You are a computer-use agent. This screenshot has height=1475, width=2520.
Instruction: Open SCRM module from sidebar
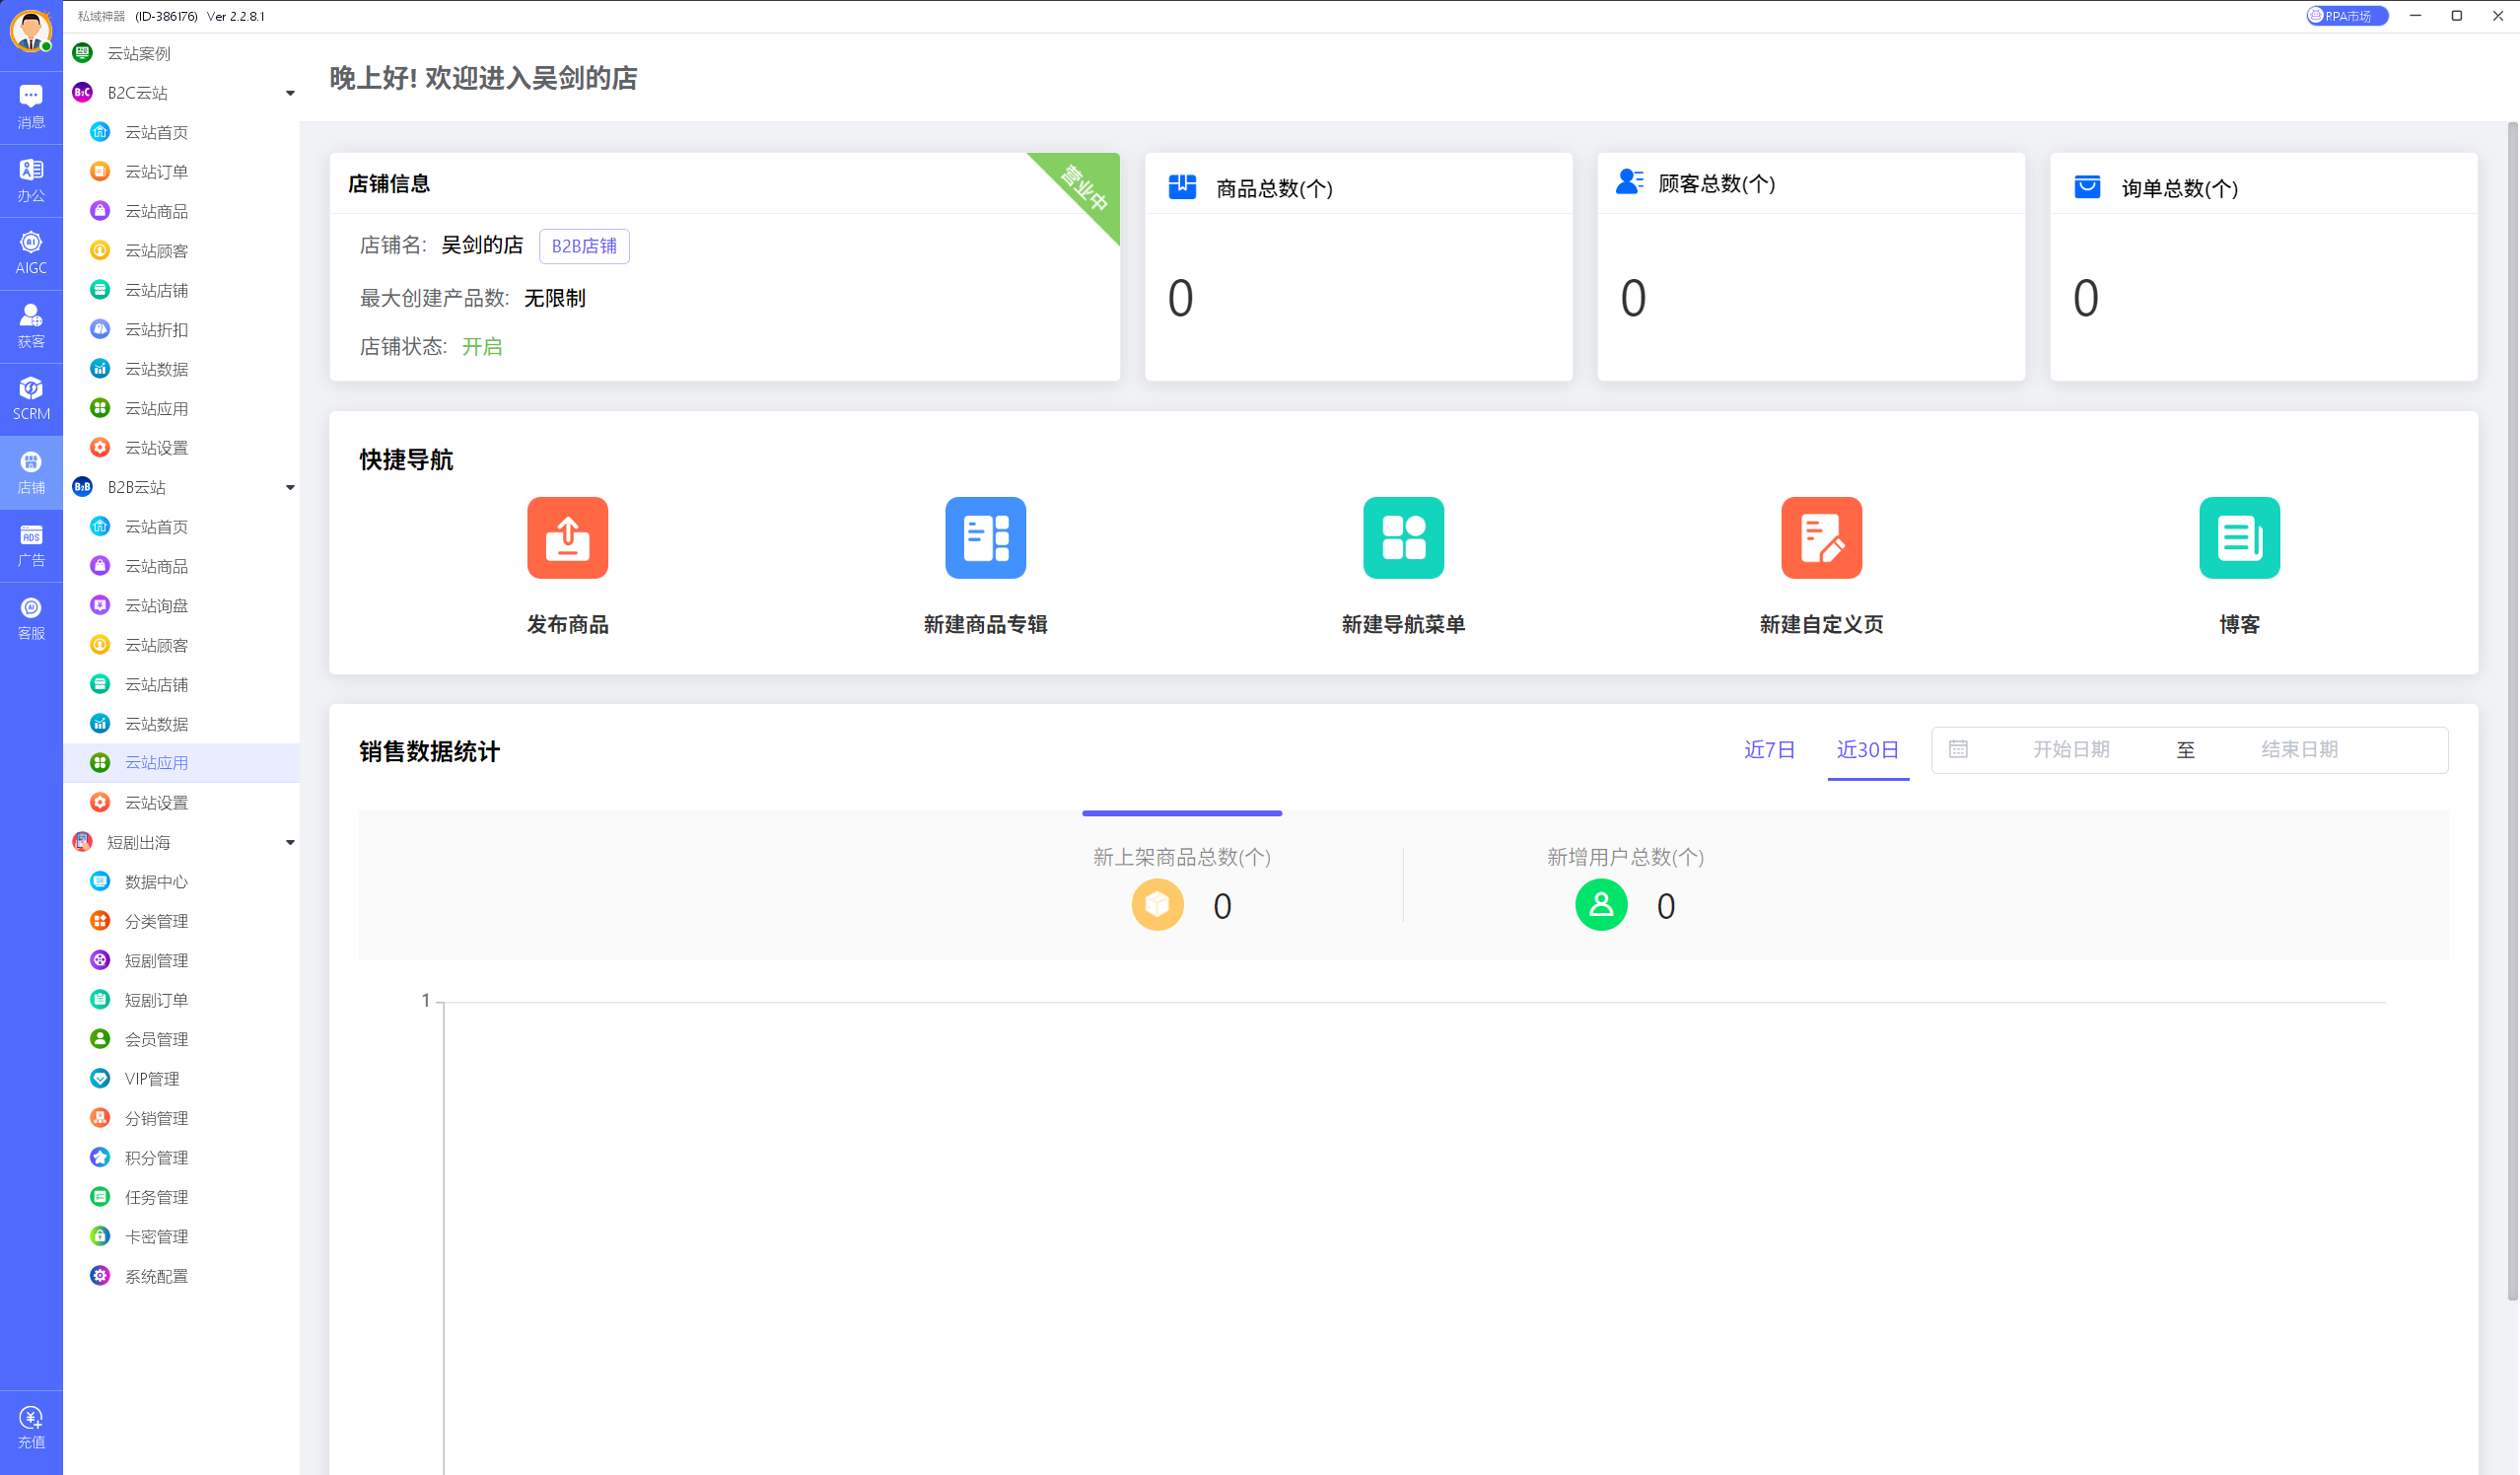click(31, 398)
